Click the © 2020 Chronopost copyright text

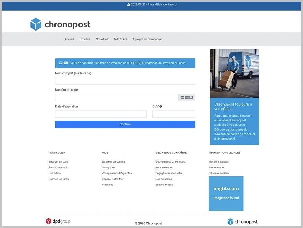tap(148, 223)
